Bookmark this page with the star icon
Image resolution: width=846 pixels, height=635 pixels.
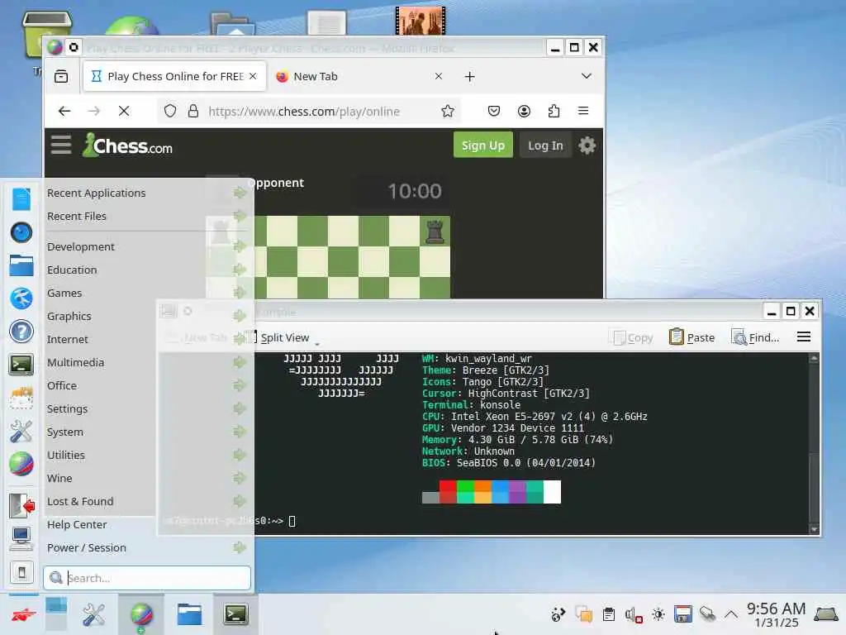[447, 112]
